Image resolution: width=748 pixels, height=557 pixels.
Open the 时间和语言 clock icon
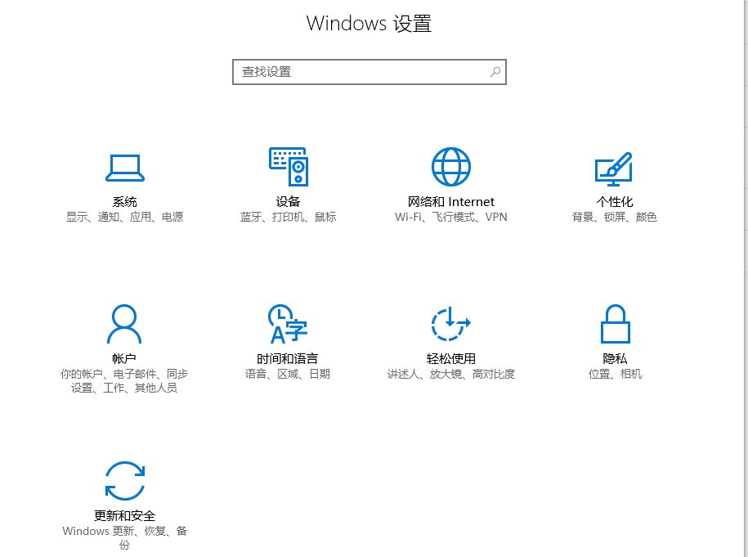click(x=288, y=324)
